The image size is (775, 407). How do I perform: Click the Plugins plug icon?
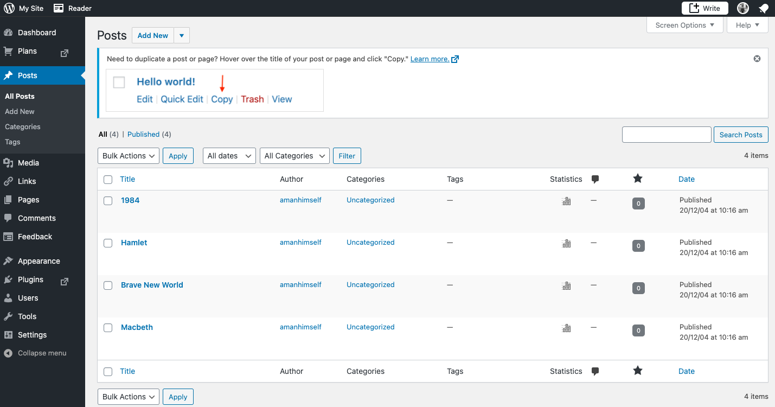click(x=8, y=279)
